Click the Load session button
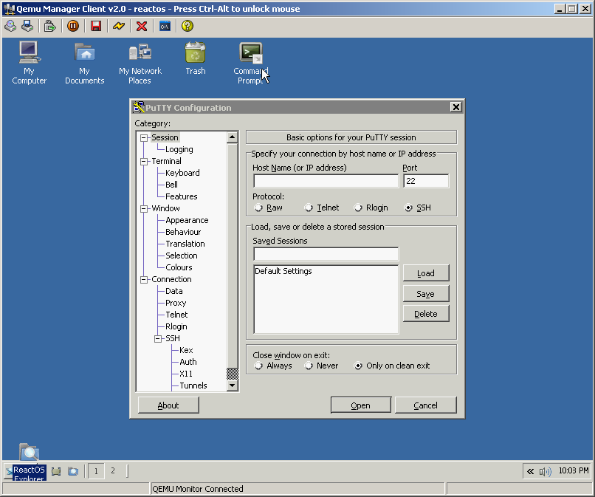Viewport: 595px width, 497px height. click(426, 273)
